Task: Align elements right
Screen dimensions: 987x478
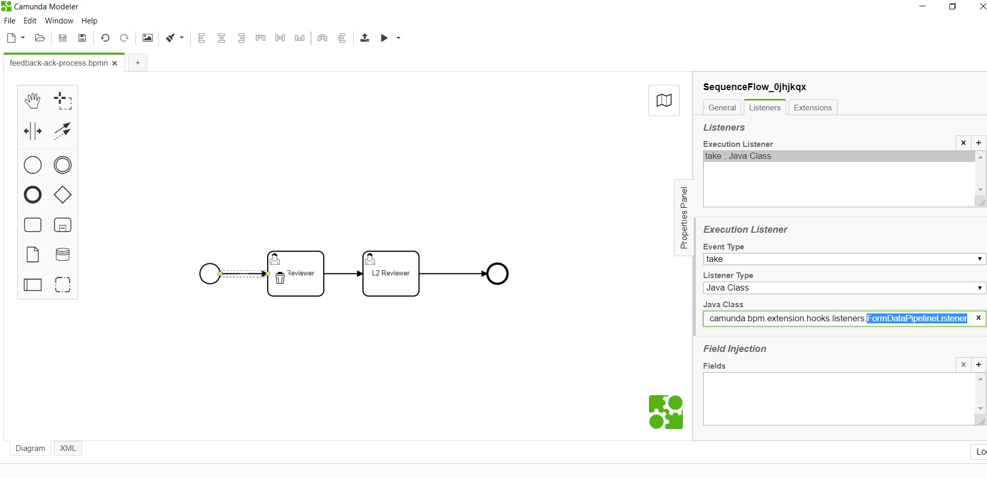Action: click(241, 38)
